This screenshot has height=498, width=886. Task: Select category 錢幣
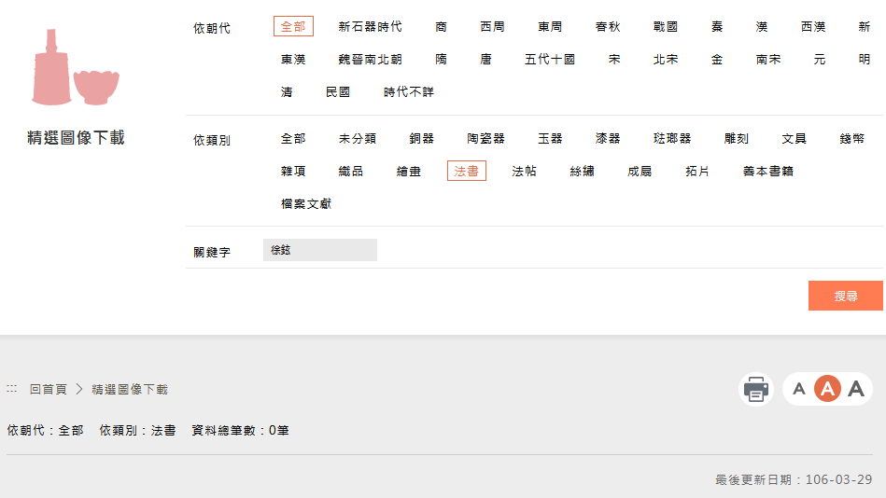pyautogui.click(x=852, y=138)
